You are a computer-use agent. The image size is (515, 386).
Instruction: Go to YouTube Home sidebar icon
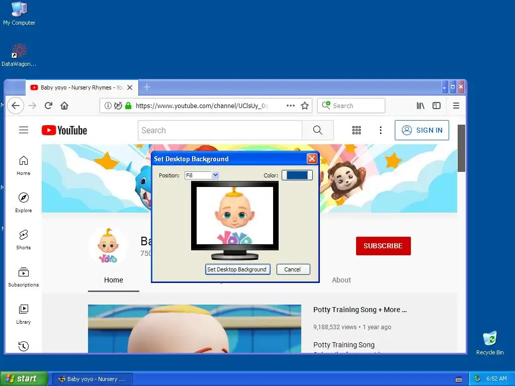click(23, 166)
